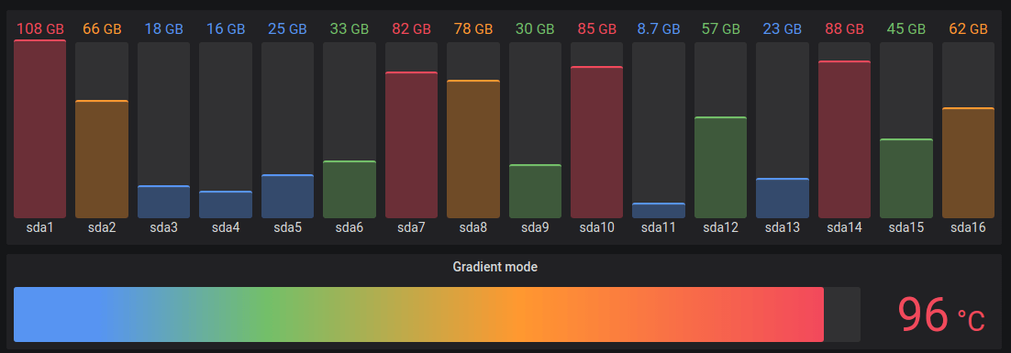Click the sda4 label below the bar
Image resolution: width=1011 pixels, height=353 pixels.
click(x=226, y=227)
